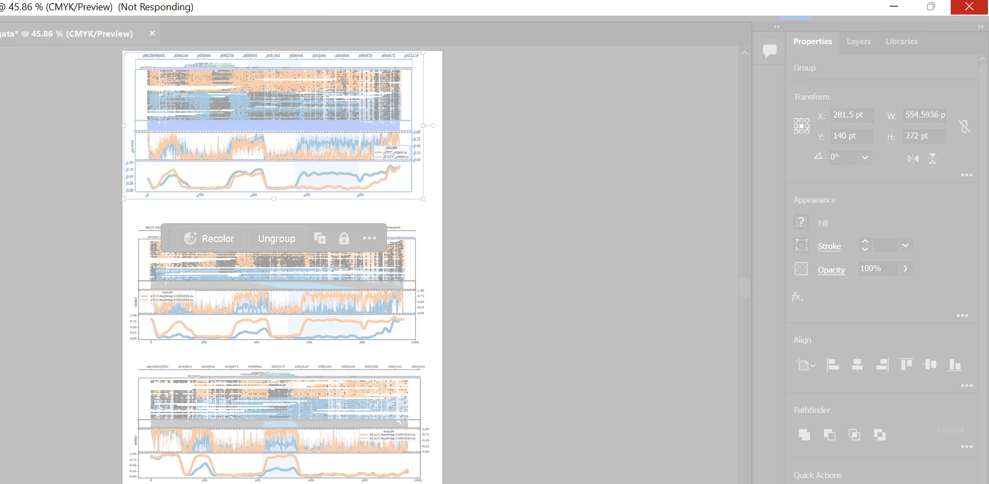The height and width of the screenshot is (484, 989).
Task: Open the Align To options dropdown
Action: (x=806, y=365)
